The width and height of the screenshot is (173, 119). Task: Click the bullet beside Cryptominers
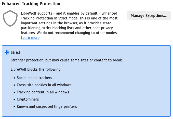point(14,100)
